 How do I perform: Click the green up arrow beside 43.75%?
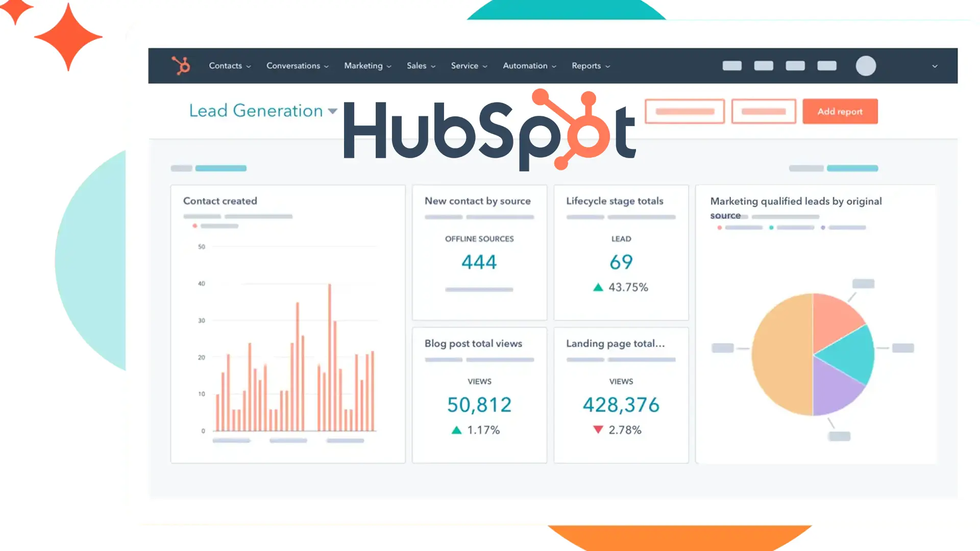coord(598,287)
